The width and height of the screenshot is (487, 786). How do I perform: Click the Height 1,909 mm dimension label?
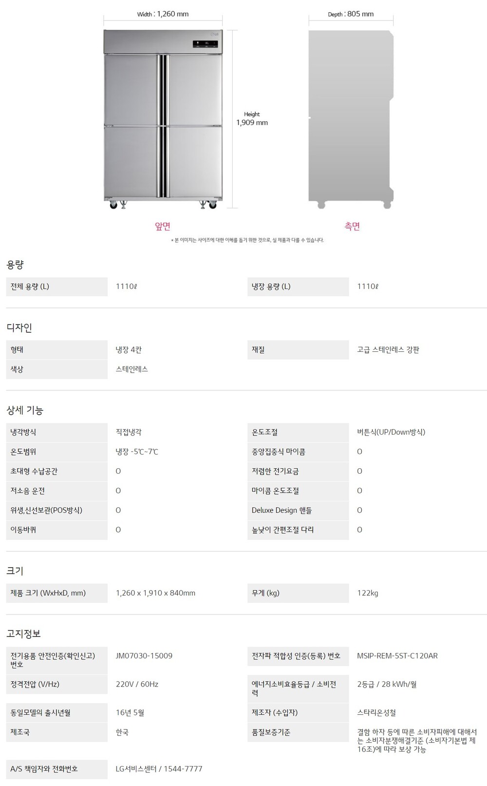[252, 119]
